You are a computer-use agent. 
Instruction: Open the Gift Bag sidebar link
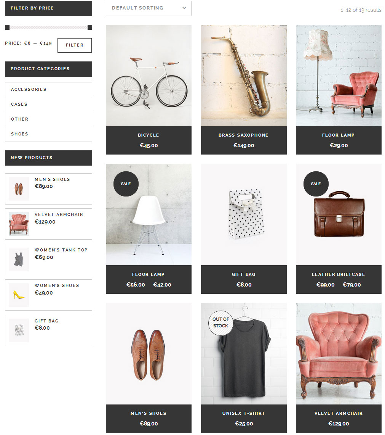(x=46, y=321)
